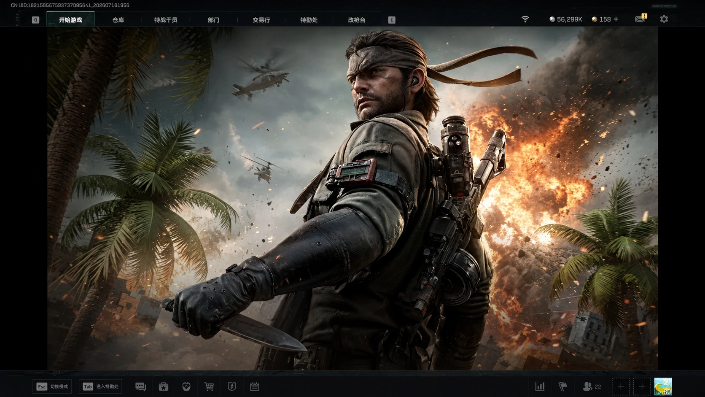
Task: Switch to the 改枪台 tab
Action: point(356,20)
